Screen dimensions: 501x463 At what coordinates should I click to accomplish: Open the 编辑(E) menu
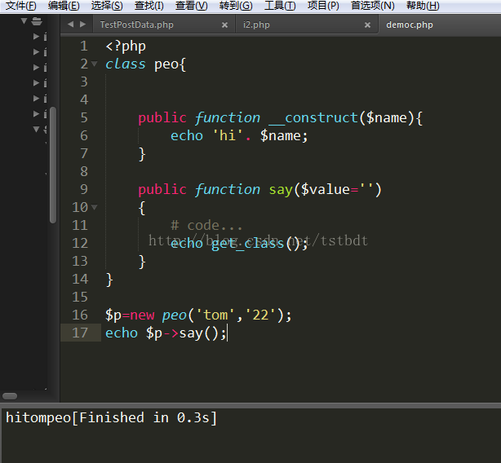(64, 6)
